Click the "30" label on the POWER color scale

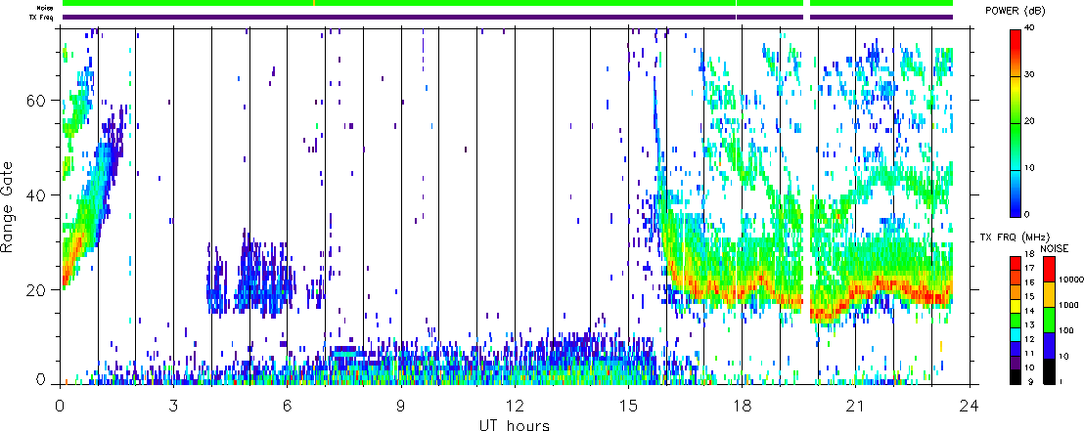click(1028, 75)
